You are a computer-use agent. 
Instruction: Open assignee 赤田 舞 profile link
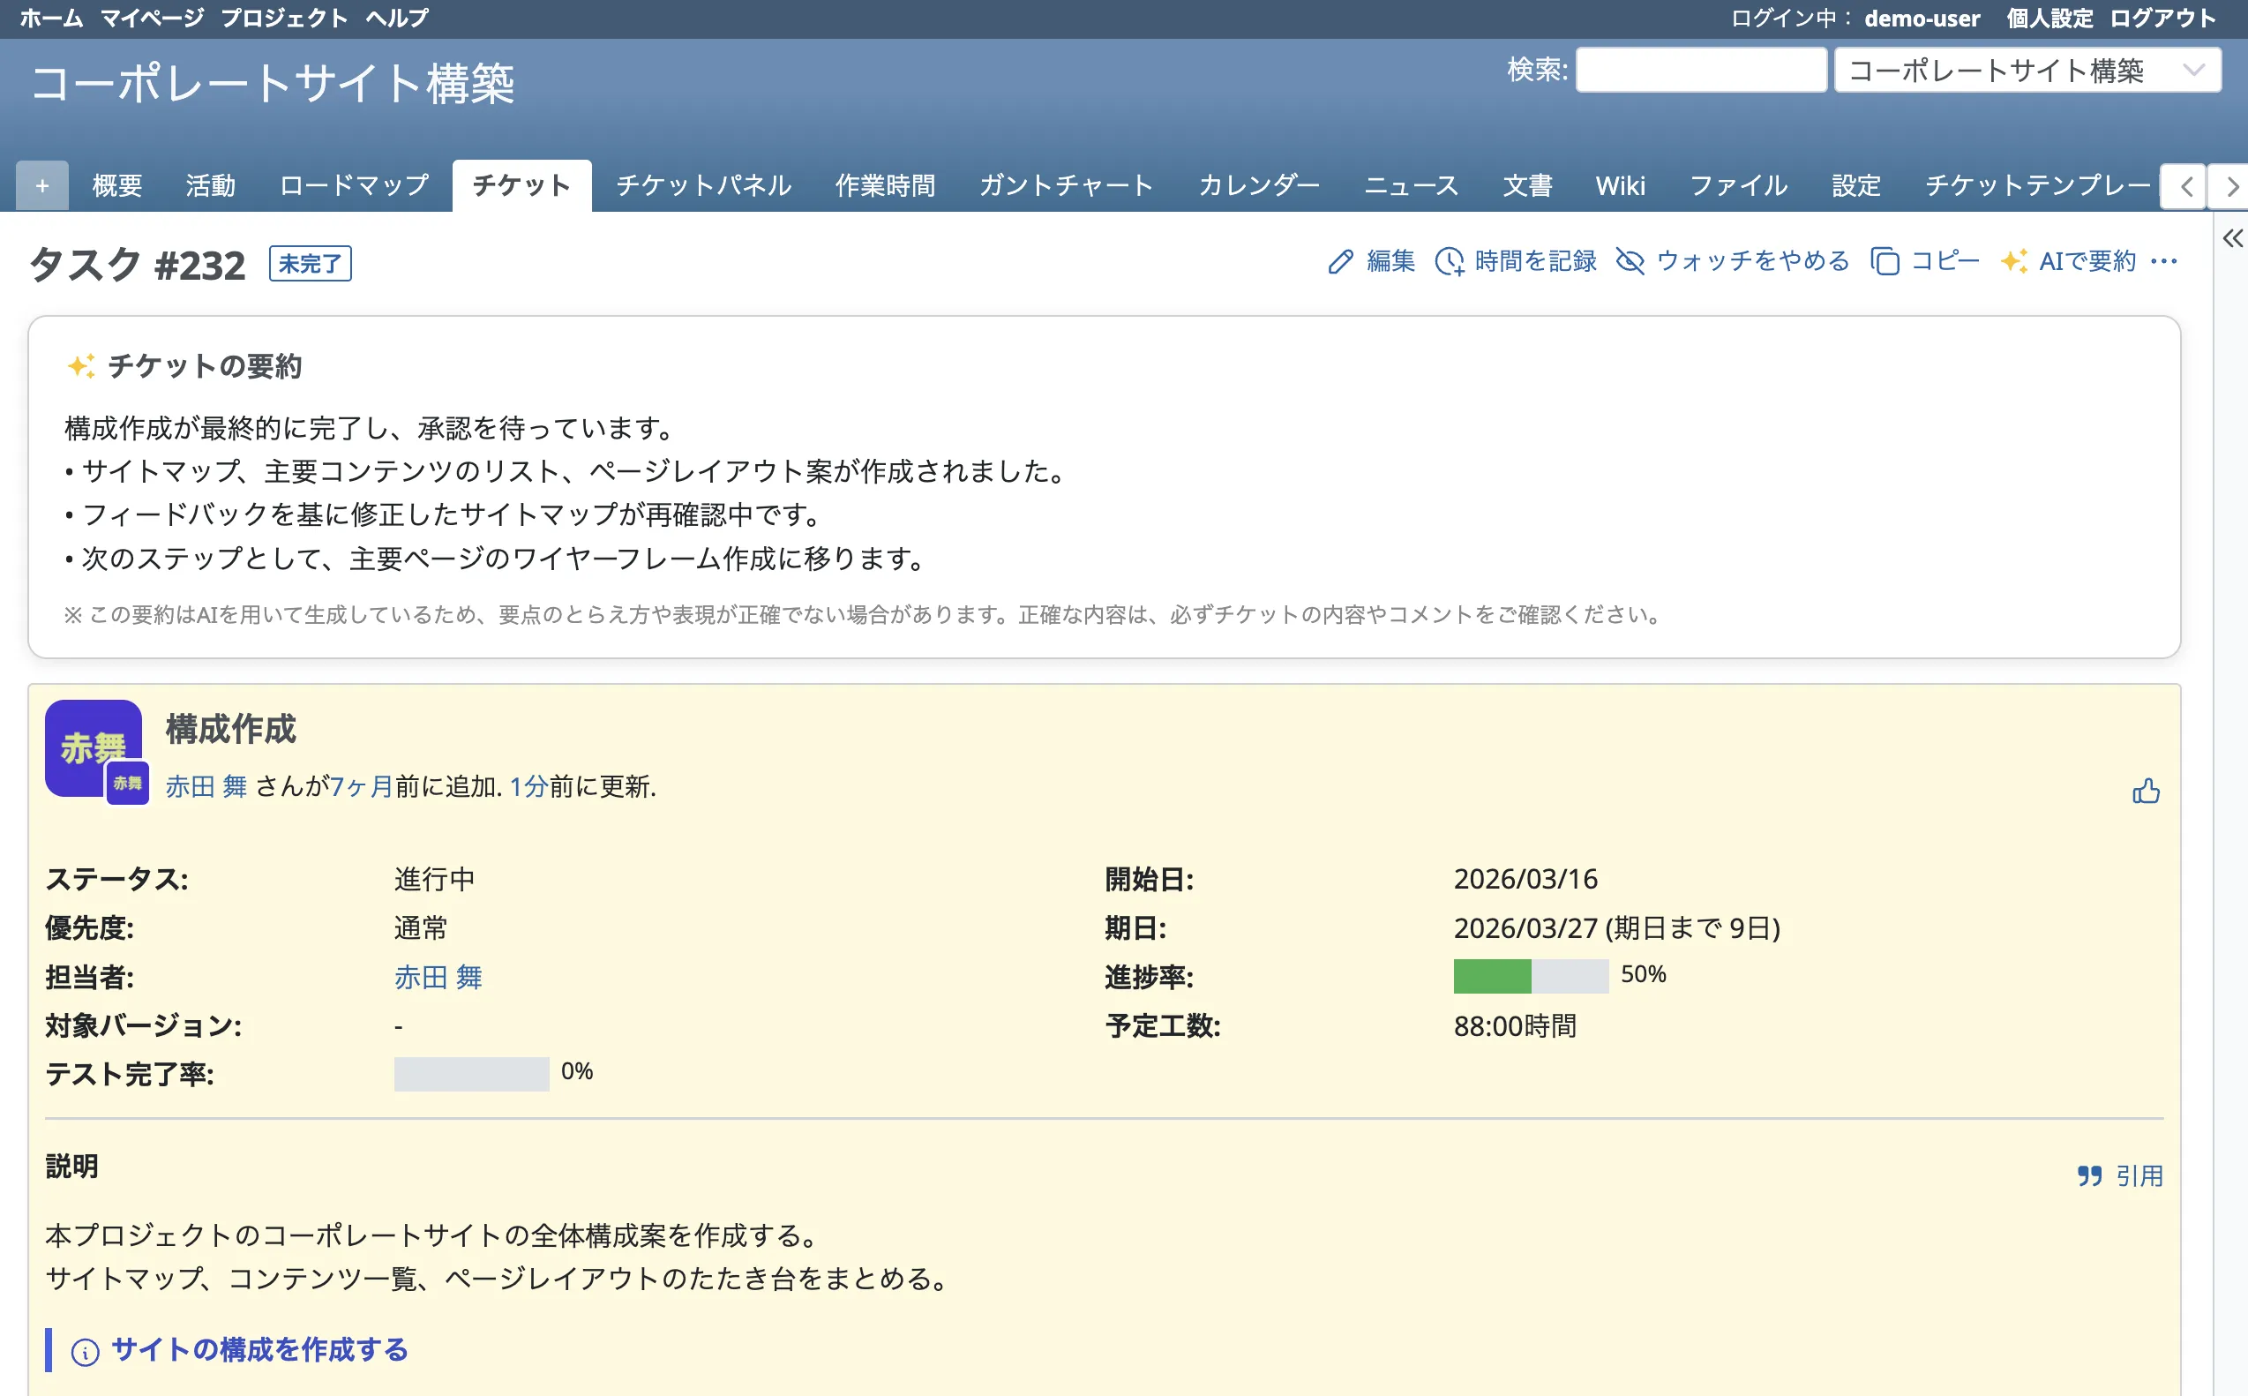(438, 977)
